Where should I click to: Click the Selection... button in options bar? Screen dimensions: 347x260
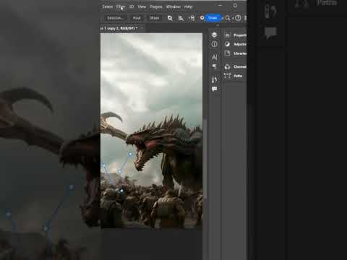coord(115,18)
